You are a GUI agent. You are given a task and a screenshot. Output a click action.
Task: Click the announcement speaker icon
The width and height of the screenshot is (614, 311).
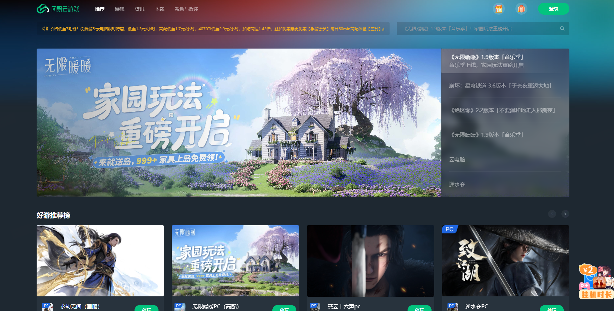(45, 29)
